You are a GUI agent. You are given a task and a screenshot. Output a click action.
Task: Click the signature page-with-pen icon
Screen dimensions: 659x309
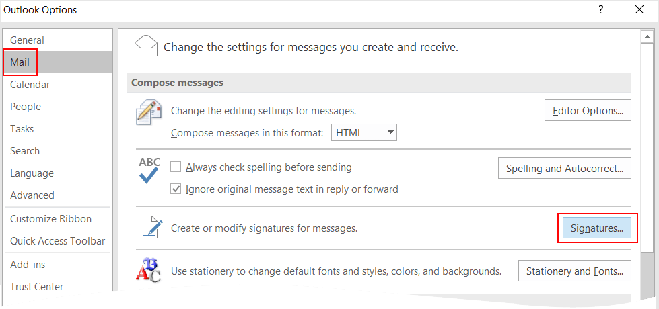[x=151, y=227]
